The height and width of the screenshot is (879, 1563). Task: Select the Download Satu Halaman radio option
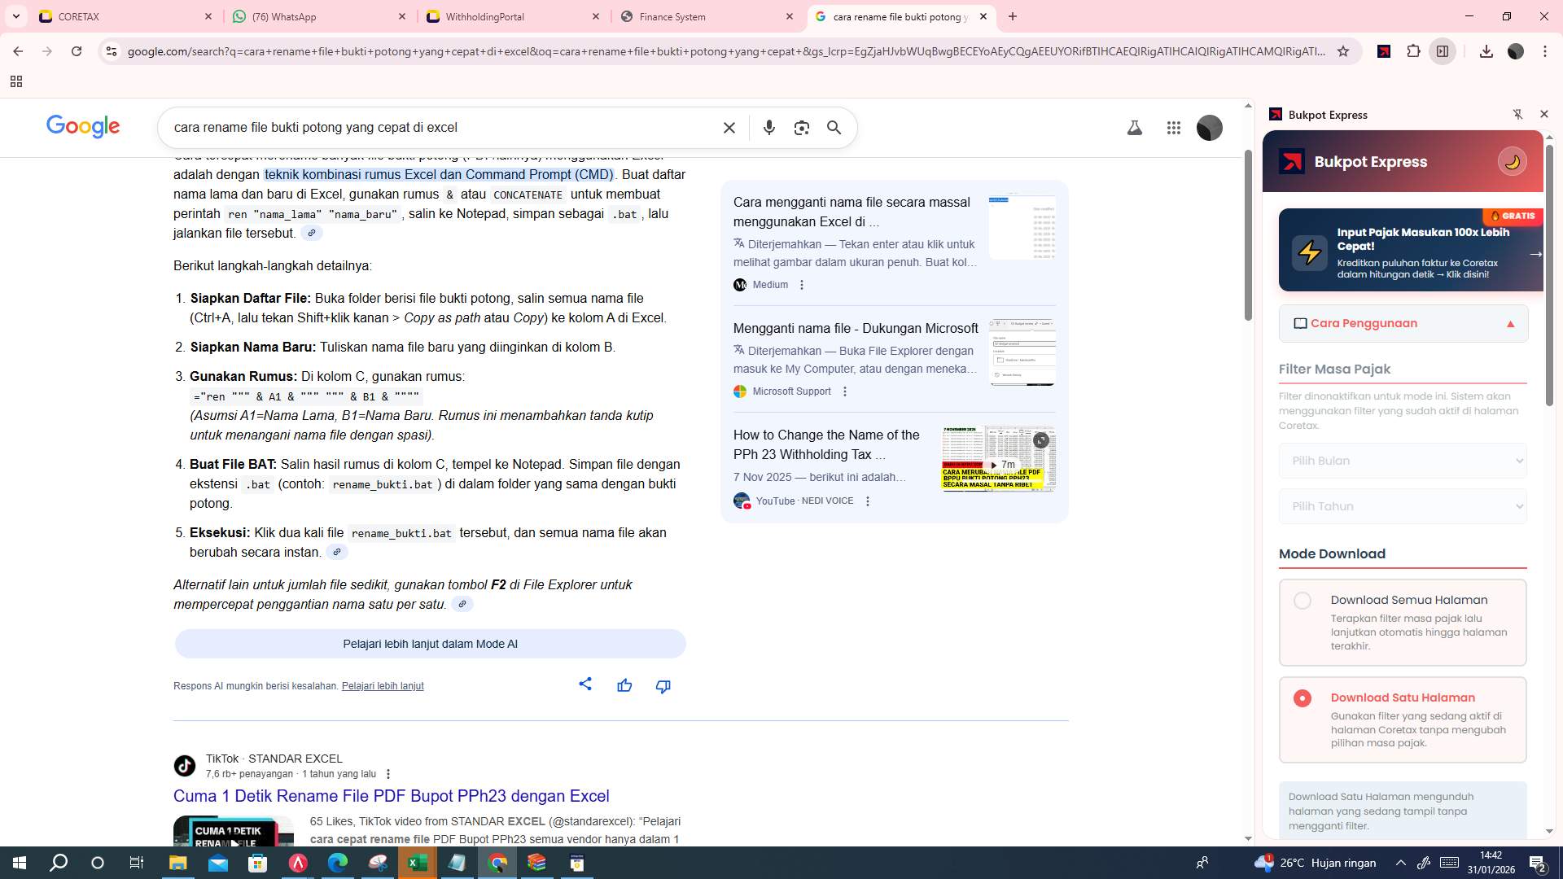[x=1302, y=698]
